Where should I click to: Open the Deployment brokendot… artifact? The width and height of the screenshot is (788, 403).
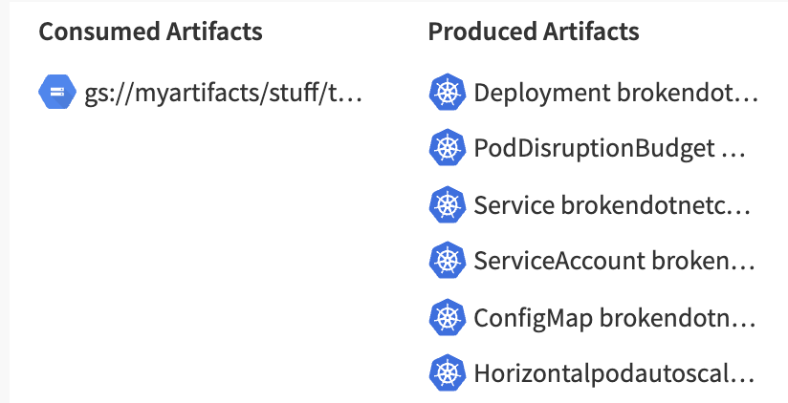click(616, 93)
